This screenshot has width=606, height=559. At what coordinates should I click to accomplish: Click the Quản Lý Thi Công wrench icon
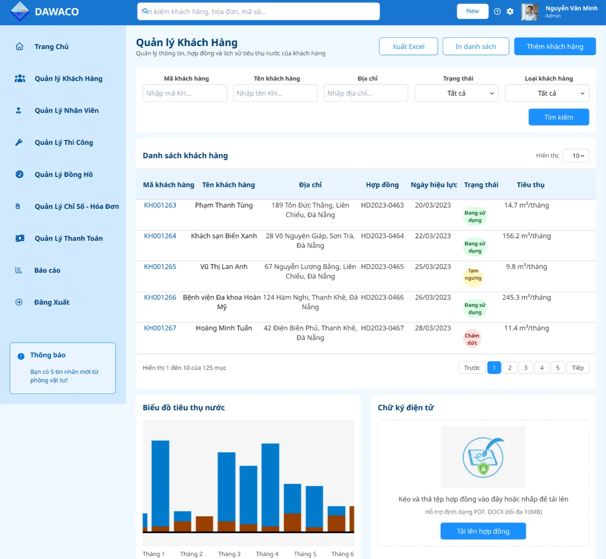[x=19, y=142]
